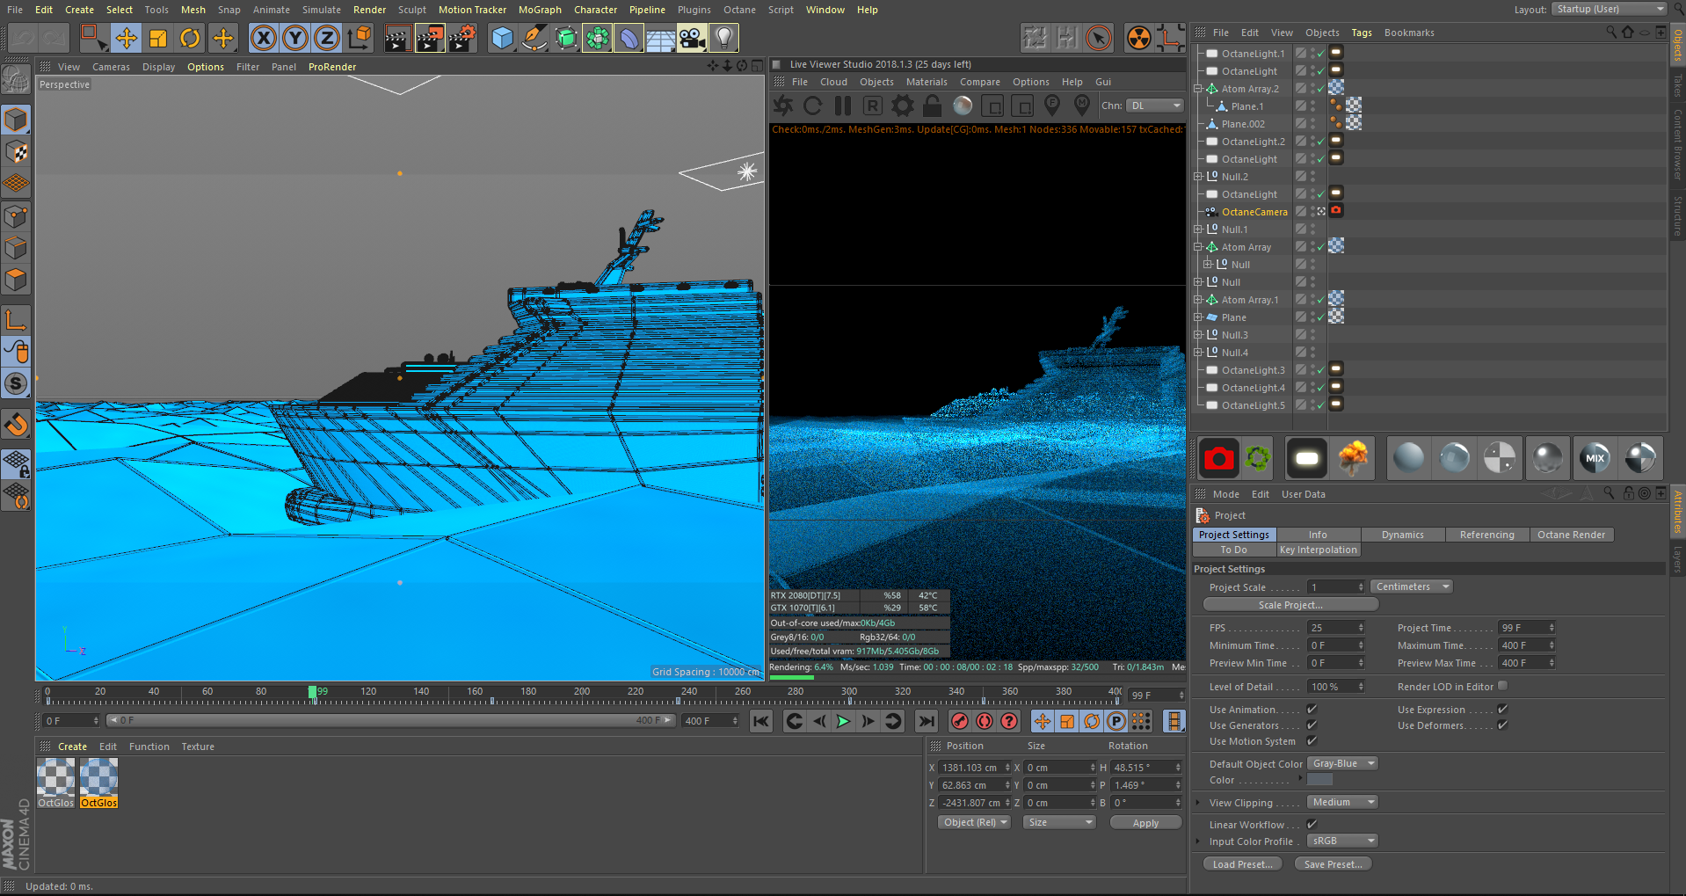The image size is (1686, 896).
Task: Add a Cube primitive object
Action: [502, 38]
